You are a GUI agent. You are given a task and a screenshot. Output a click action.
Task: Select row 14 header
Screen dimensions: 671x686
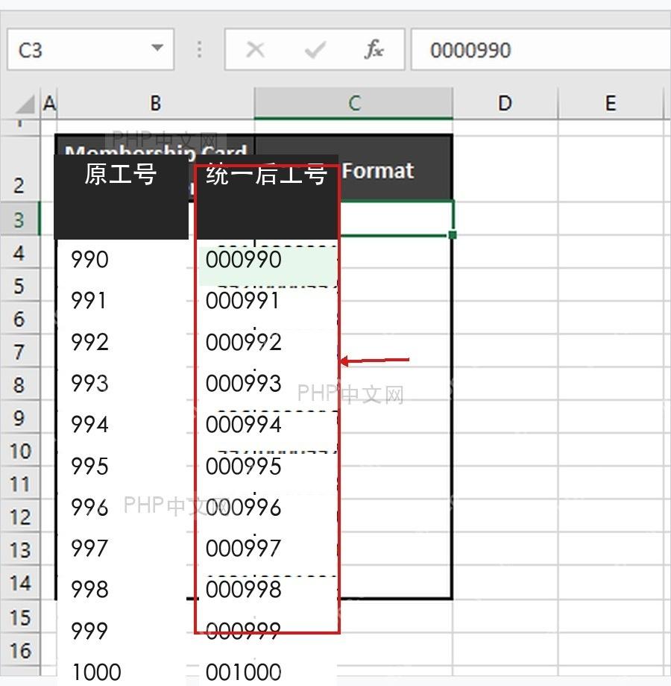tap(19, 582)
